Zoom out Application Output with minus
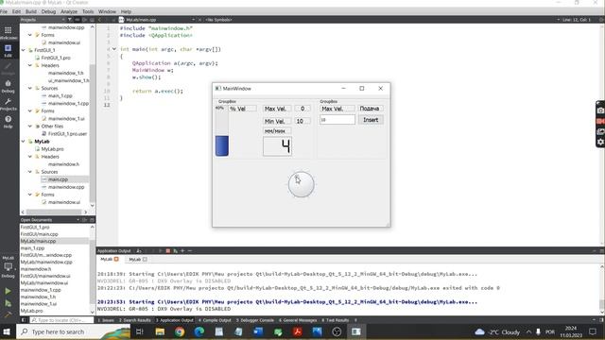 [189, 251]
